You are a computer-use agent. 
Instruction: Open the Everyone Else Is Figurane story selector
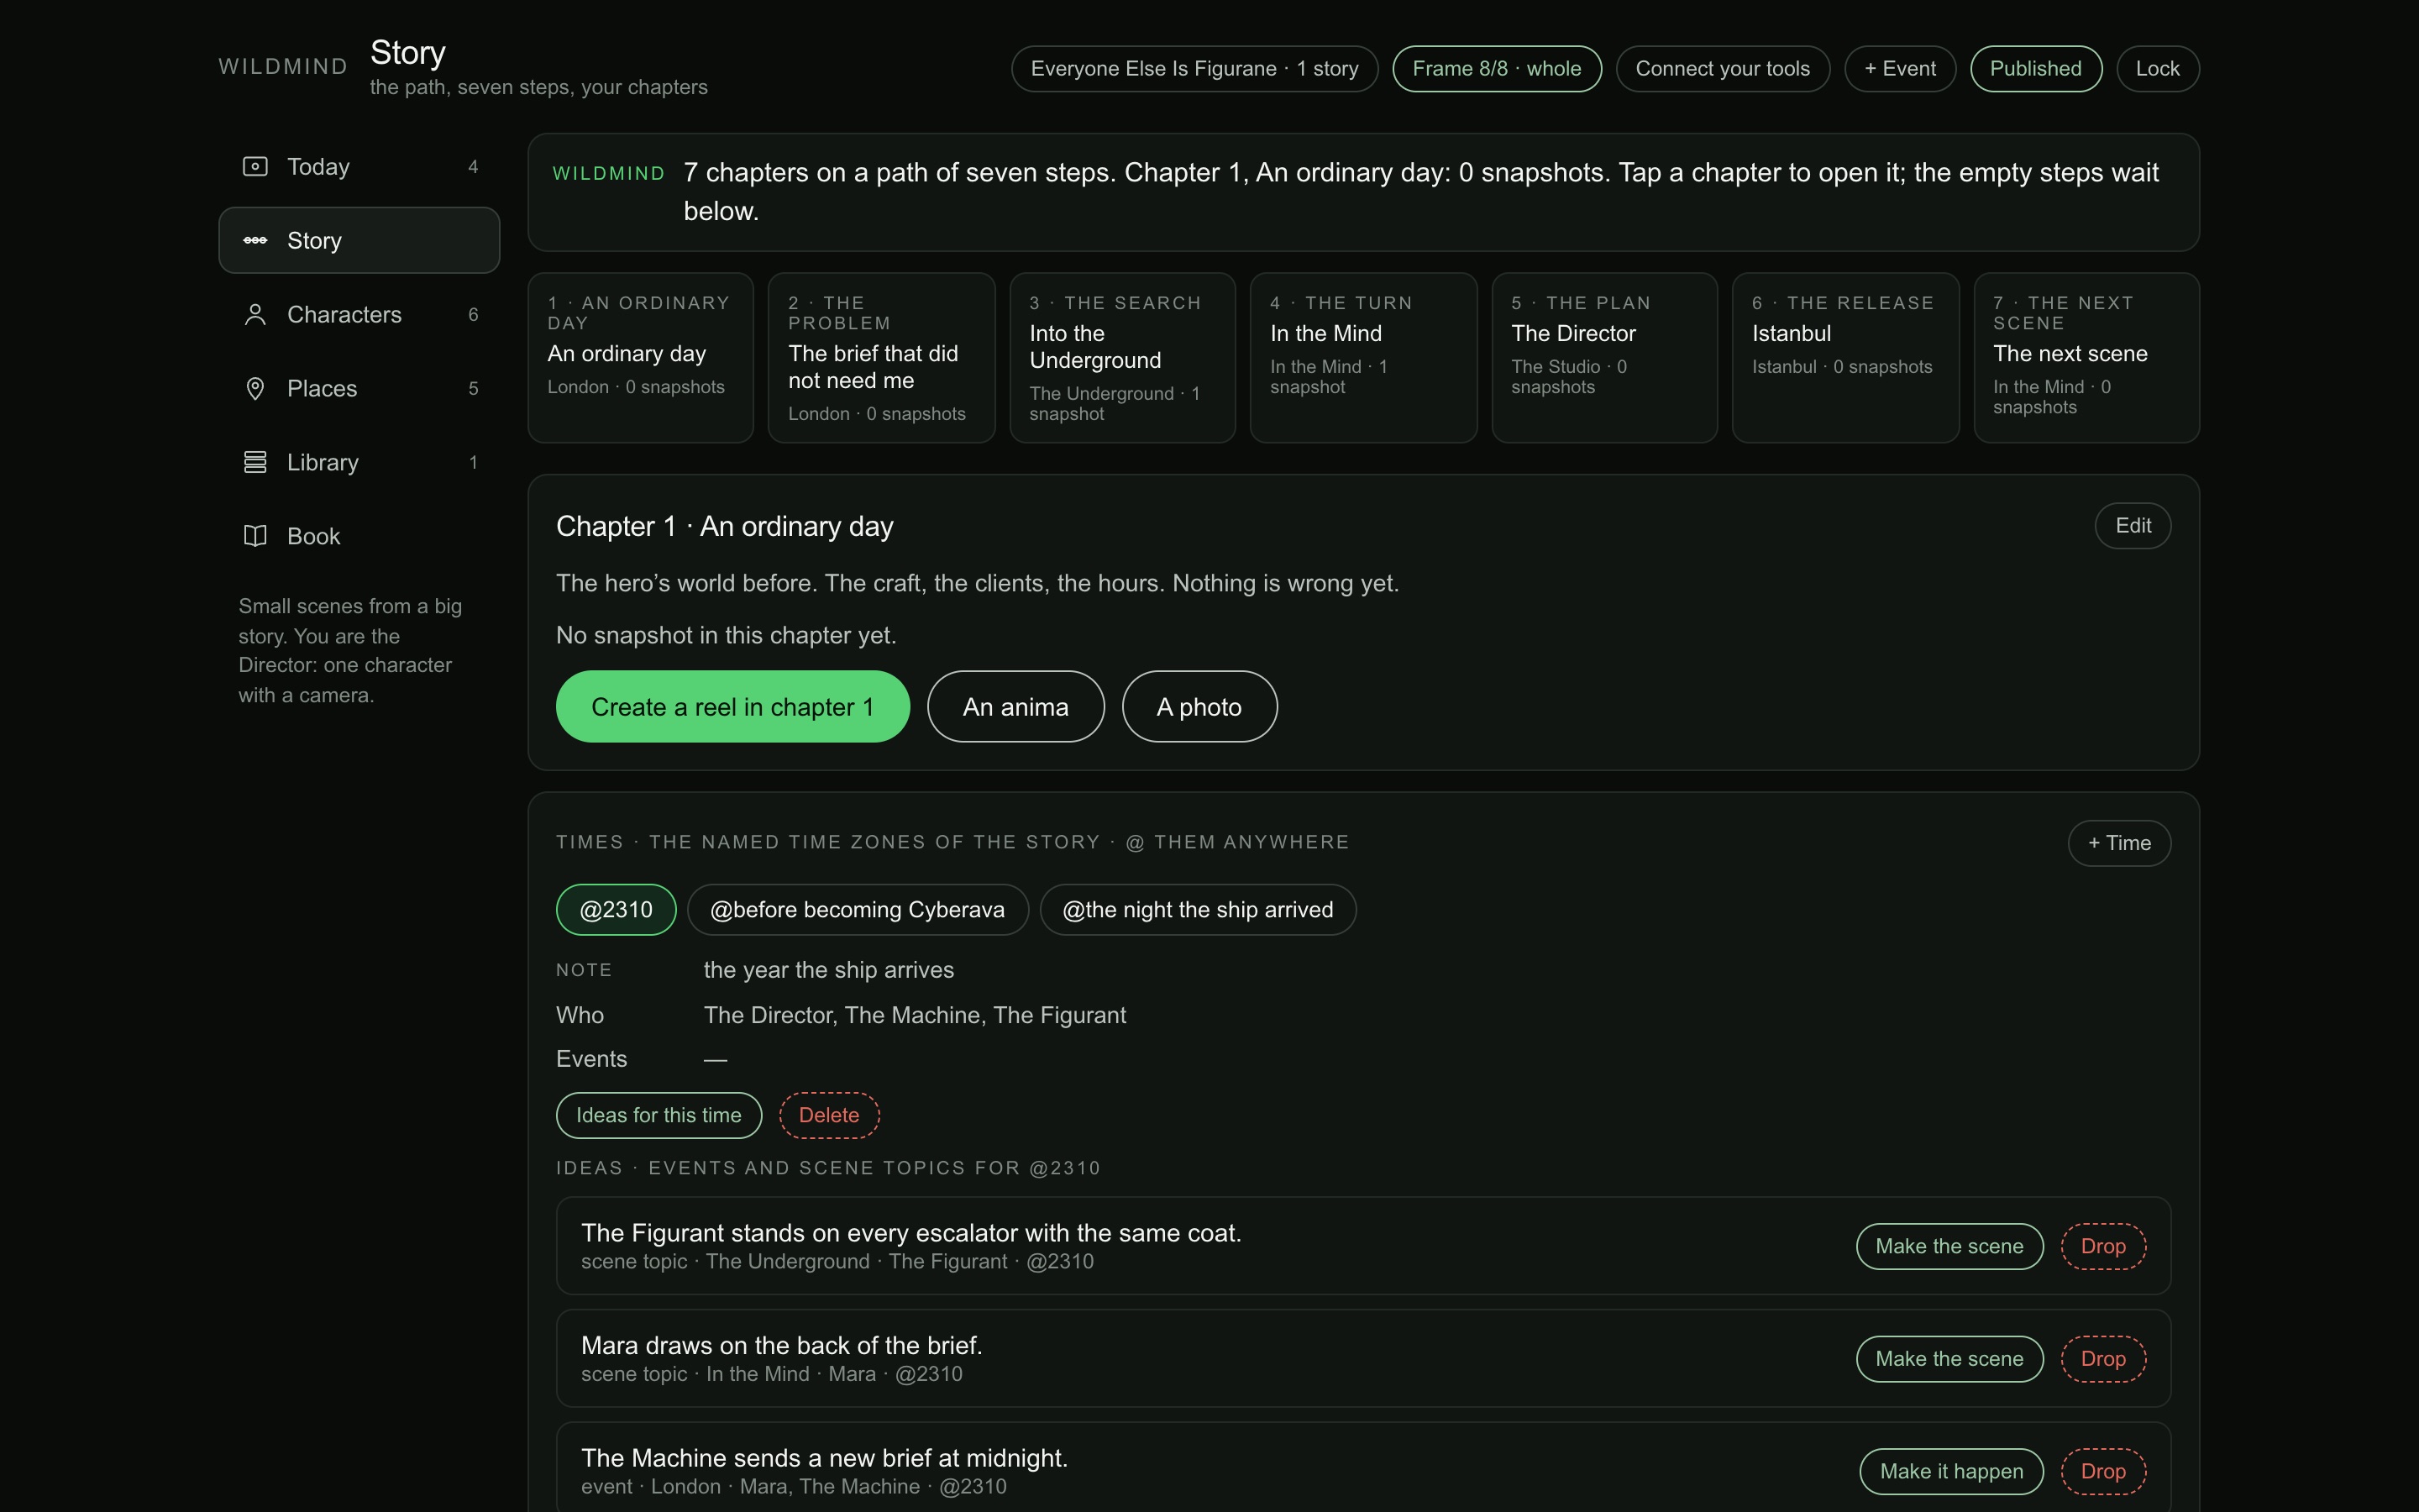tap(1194, 68)
